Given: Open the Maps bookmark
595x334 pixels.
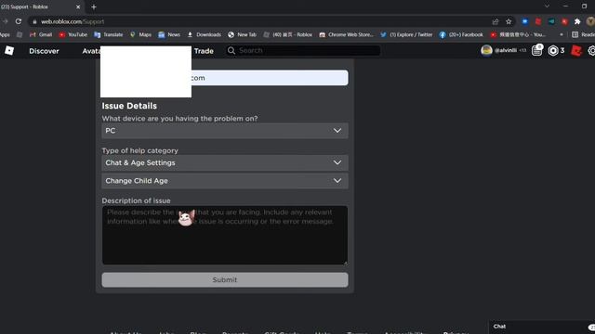Looking at the screenshot, I should point(140,34).
